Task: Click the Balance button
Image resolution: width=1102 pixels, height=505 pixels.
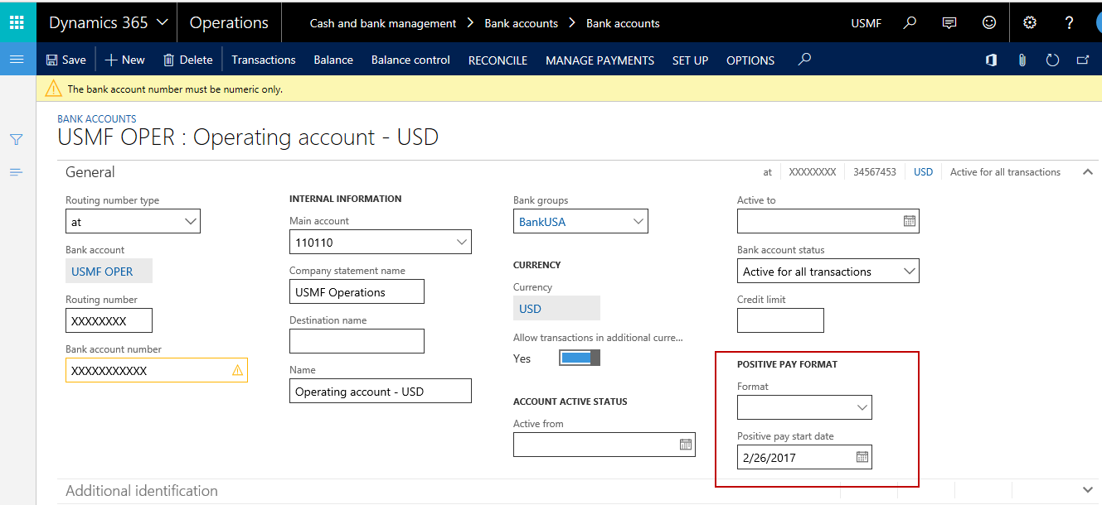Action: [333, 60]
